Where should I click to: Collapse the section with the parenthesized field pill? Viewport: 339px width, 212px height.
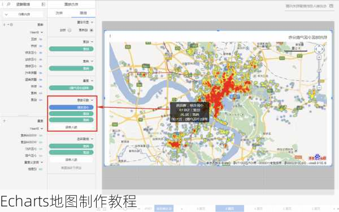pyautogui.click(x=92, y=81)
